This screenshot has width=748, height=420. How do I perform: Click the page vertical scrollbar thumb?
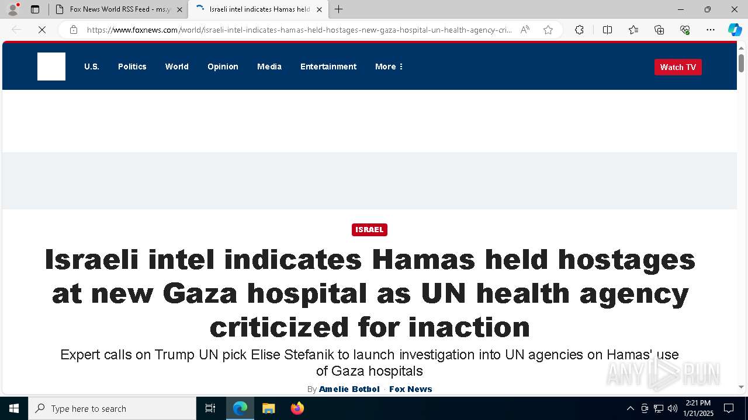click(741, 62)
